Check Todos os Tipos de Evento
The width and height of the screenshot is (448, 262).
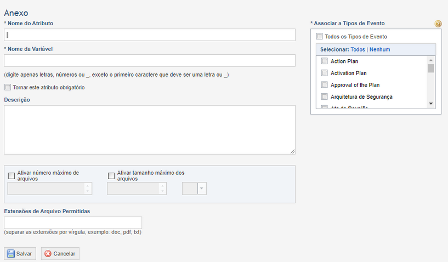[320, 36]
